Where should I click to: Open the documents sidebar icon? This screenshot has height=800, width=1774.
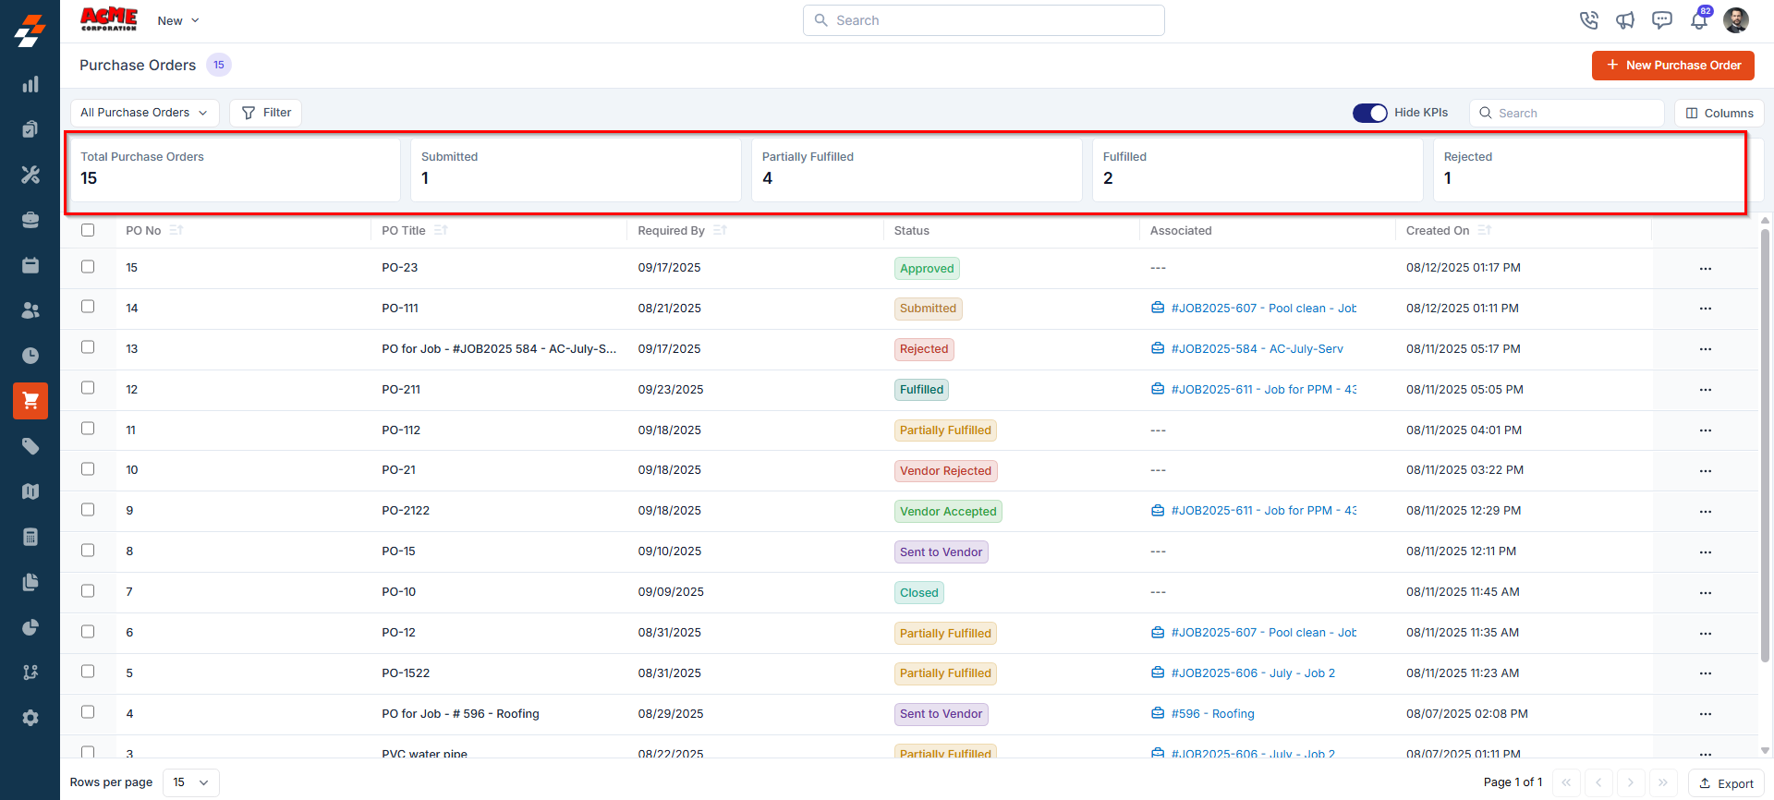tap(30, 582)
